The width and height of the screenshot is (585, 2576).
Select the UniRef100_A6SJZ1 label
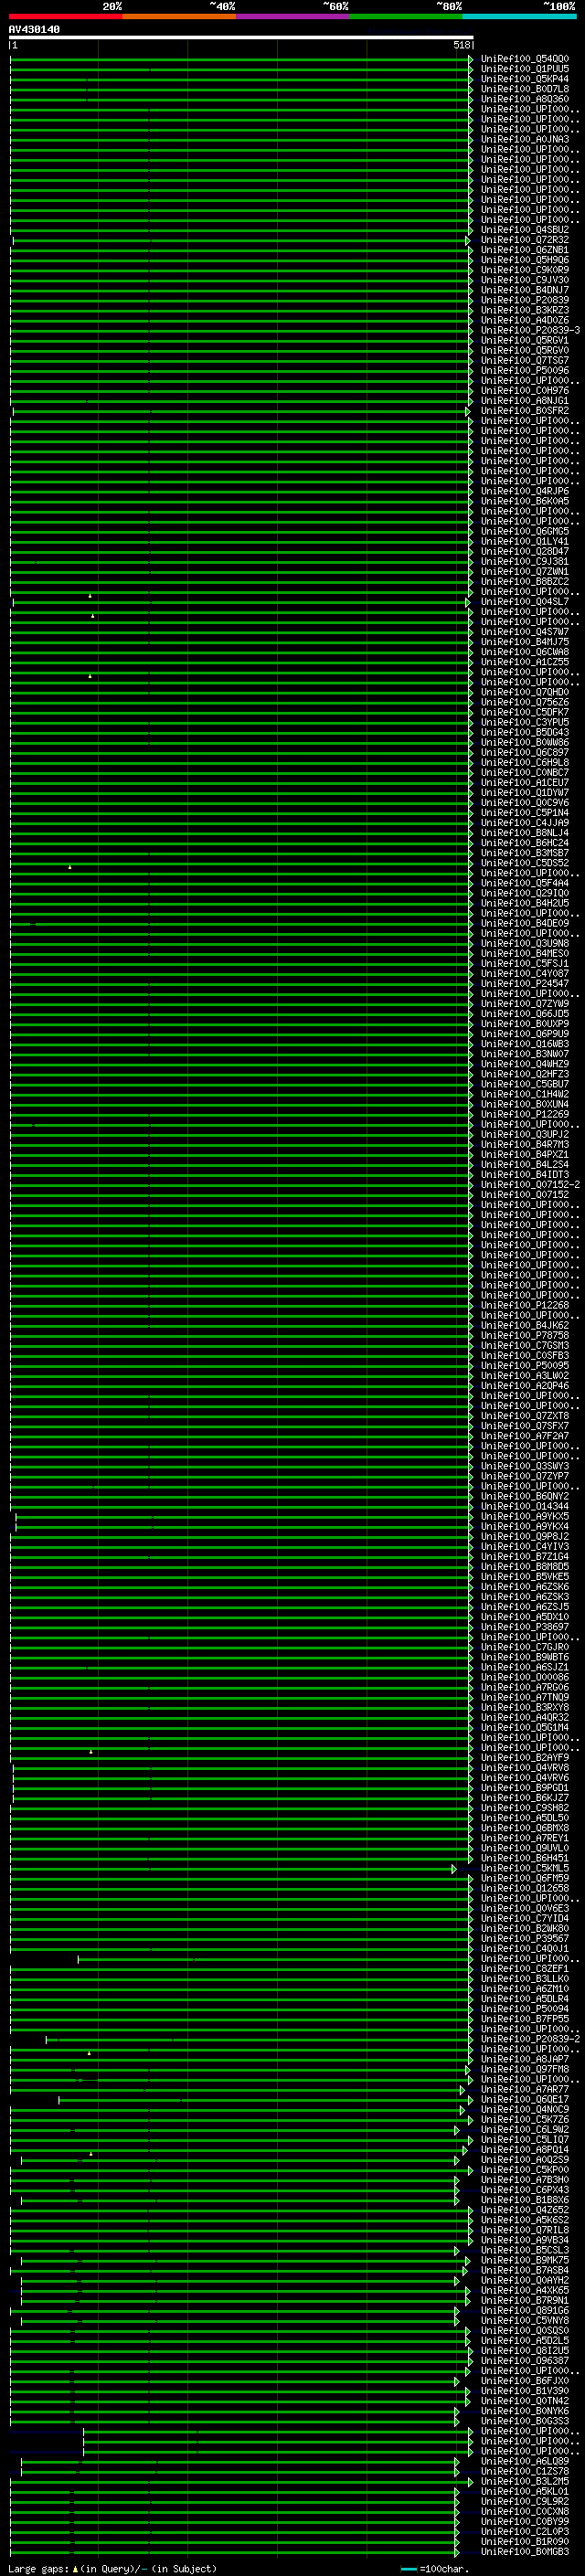pyautogui.click(x=525, y=1667)
